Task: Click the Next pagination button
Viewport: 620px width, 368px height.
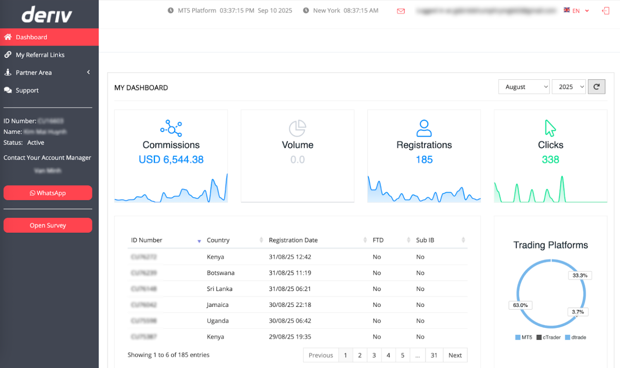Action: click(x=455, y=355)
